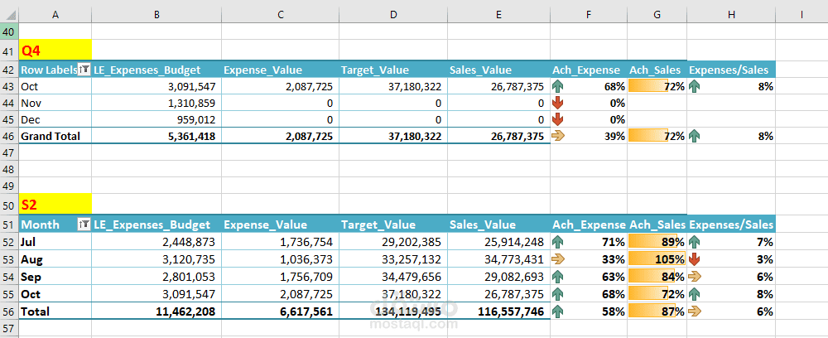The image size is (828, 338).
Task: Click green up arrow in S2 Total Ach_Expense
Action: (559, 311)
